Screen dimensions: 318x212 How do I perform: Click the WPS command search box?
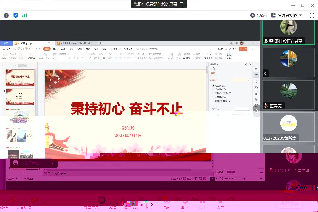pyautogui.click(x=148, y=49)
